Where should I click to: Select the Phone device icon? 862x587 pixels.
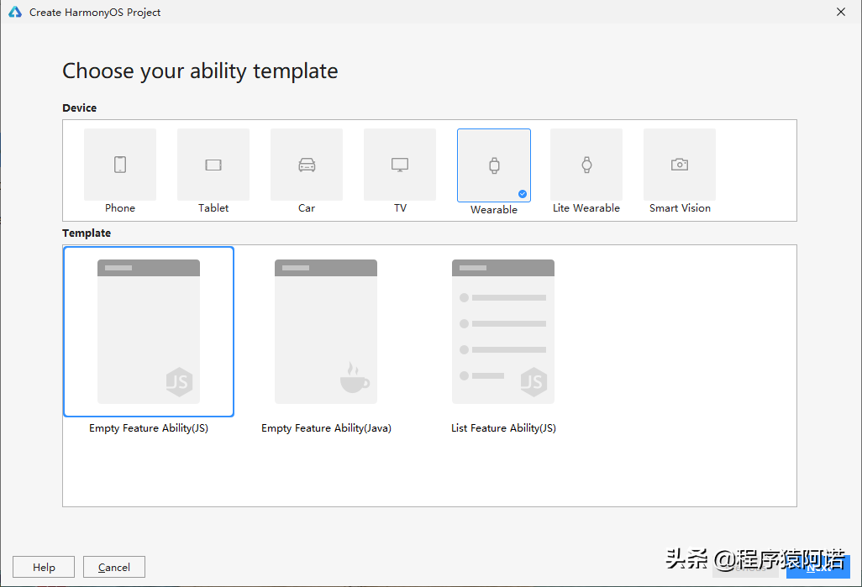coord(119,165)
